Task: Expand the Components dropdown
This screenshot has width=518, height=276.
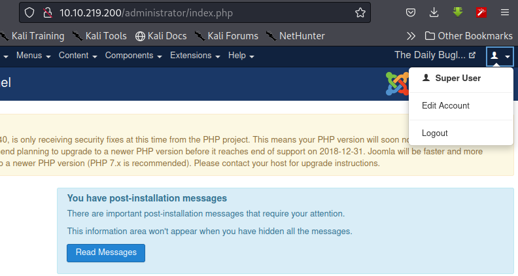Action: point(133,56)
